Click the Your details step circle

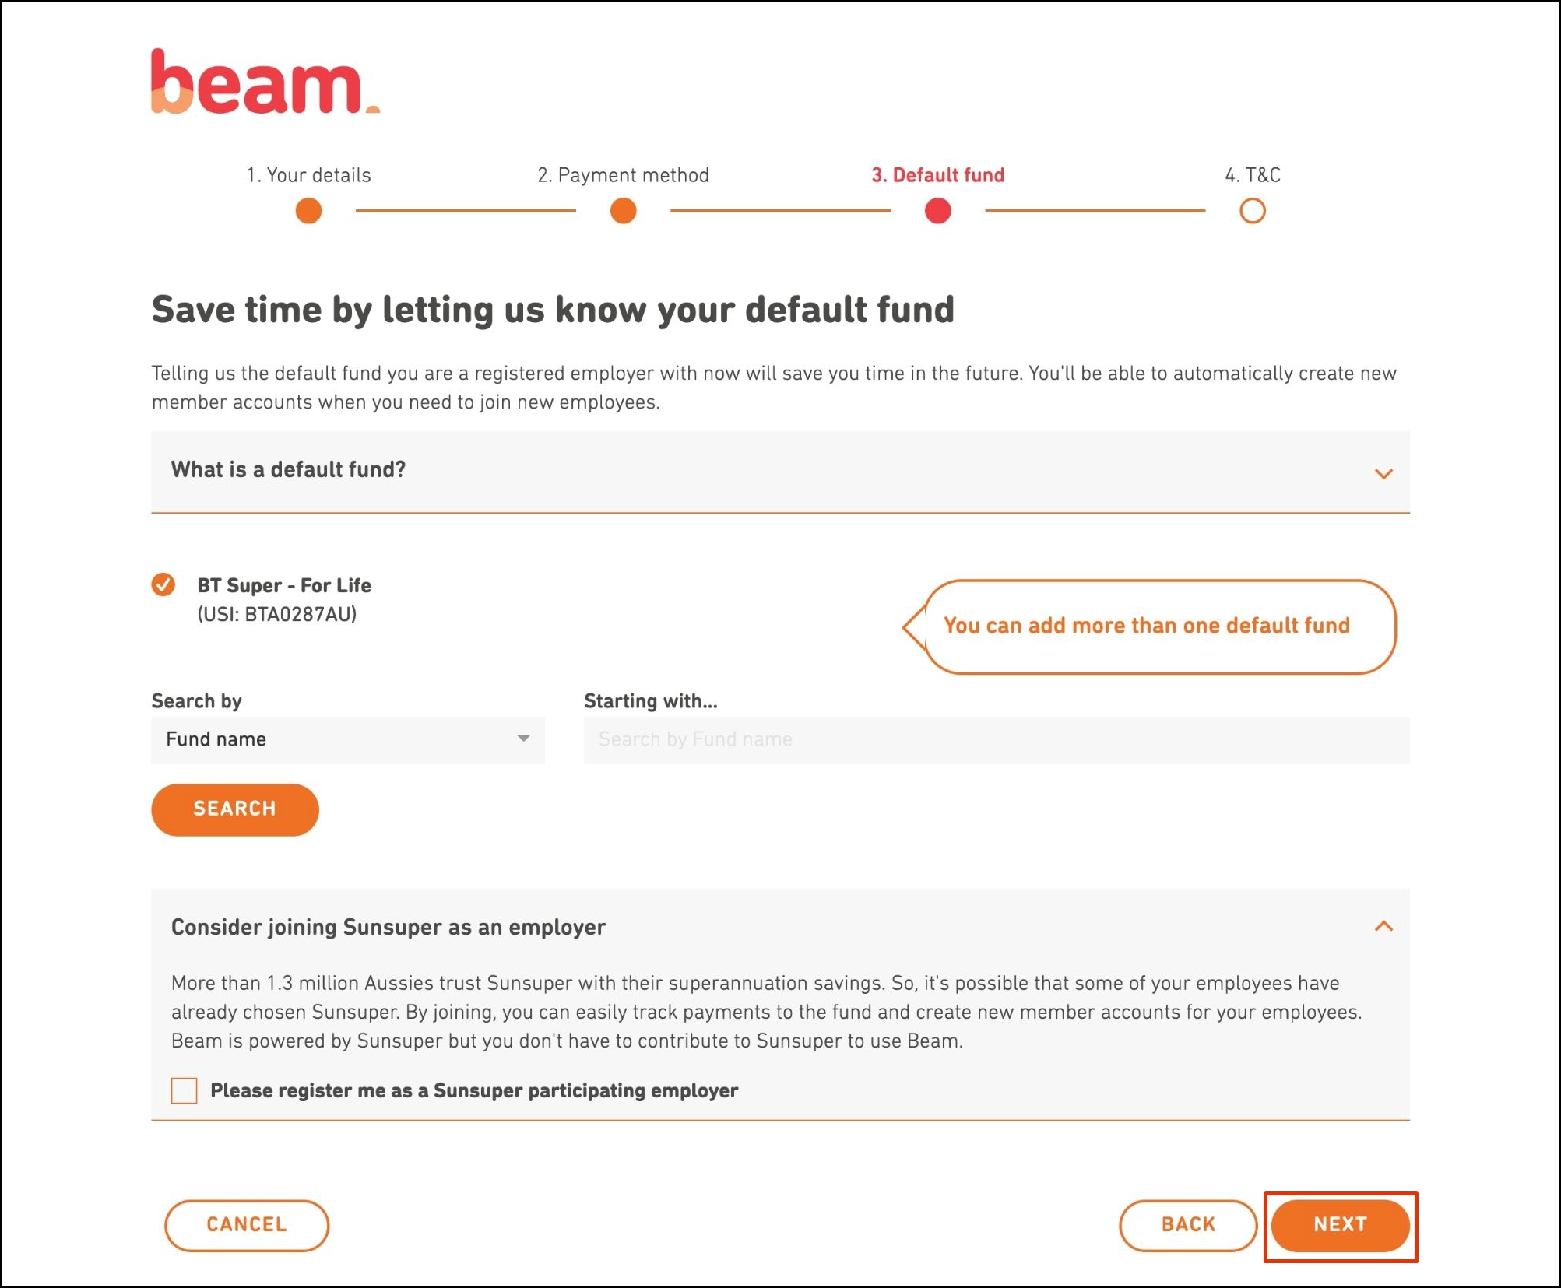pos(308,211)
